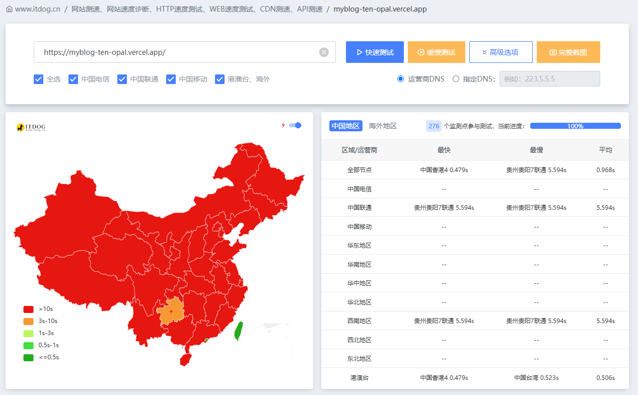
Task: Toggle the map lightning switch
Action: click(295, 125)
